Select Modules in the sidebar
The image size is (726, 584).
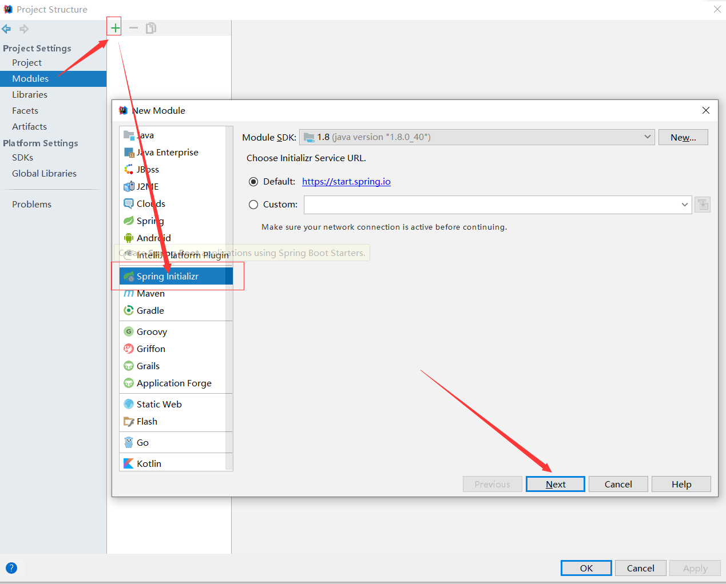53,79
